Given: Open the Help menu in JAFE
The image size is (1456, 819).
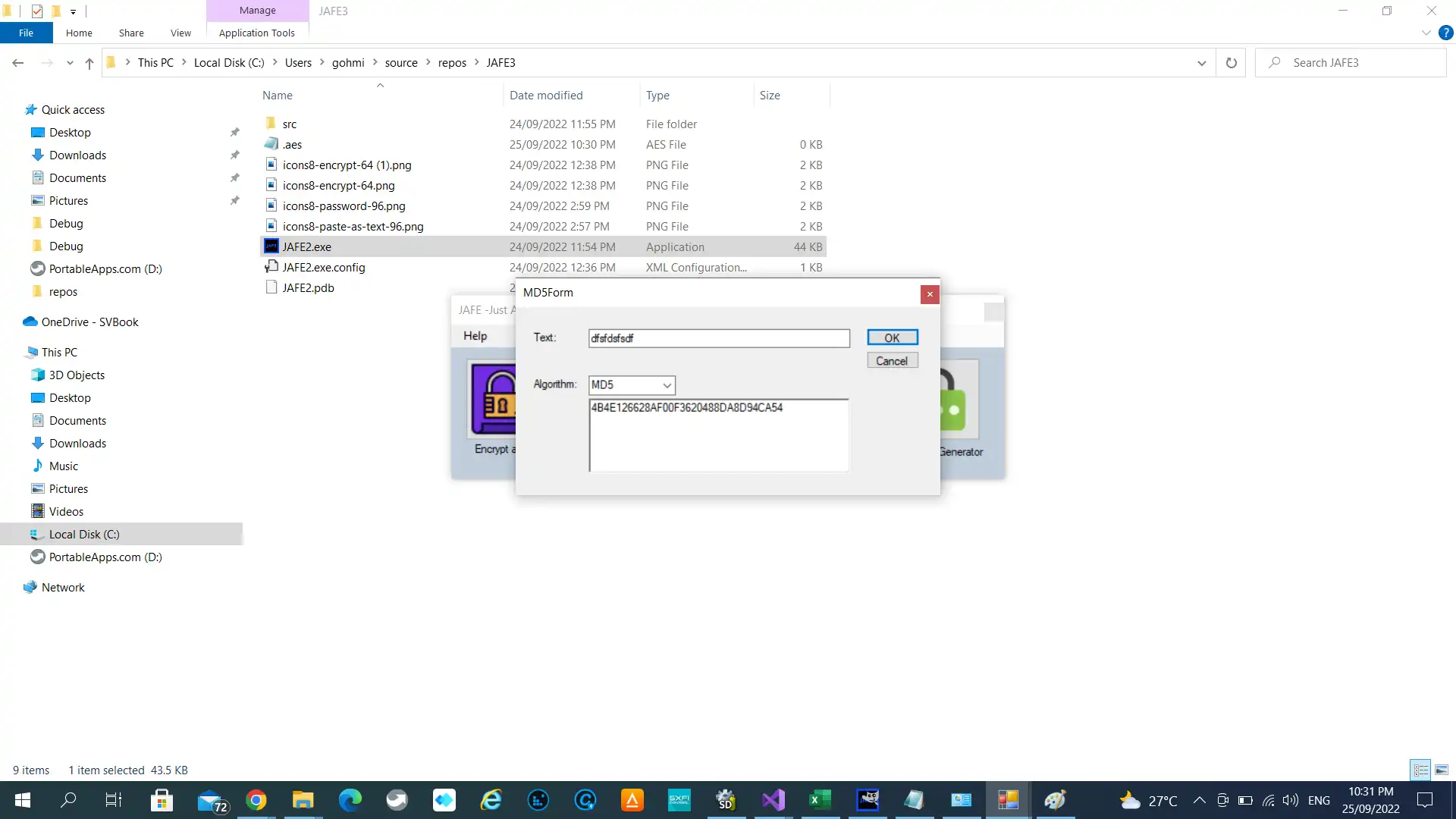Looking at the screenshot, I should [x=475, y=336].
